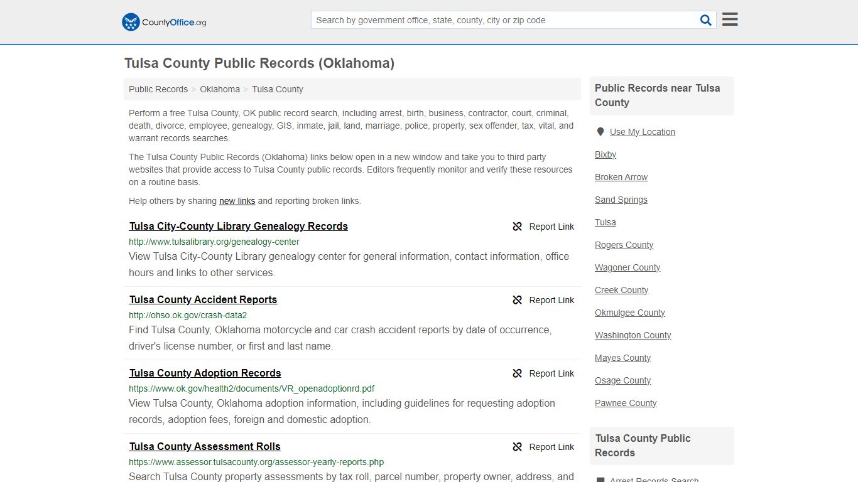Click the location pin icon
Image resolution: width=858 pixels, height=482 pixels.
600,132
